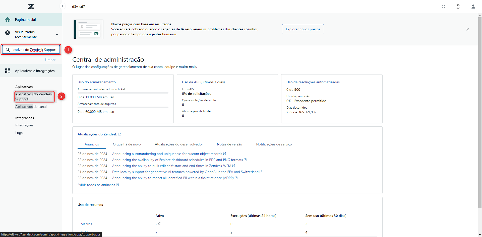Open the Zendesk products grid icon
The image size is (482, 237).
443,7
